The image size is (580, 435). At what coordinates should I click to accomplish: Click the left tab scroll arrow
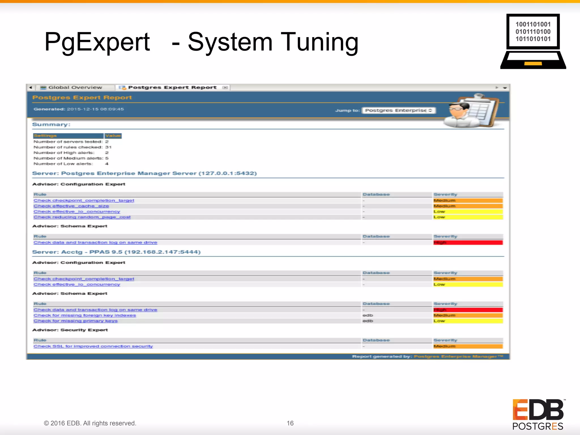31,88
